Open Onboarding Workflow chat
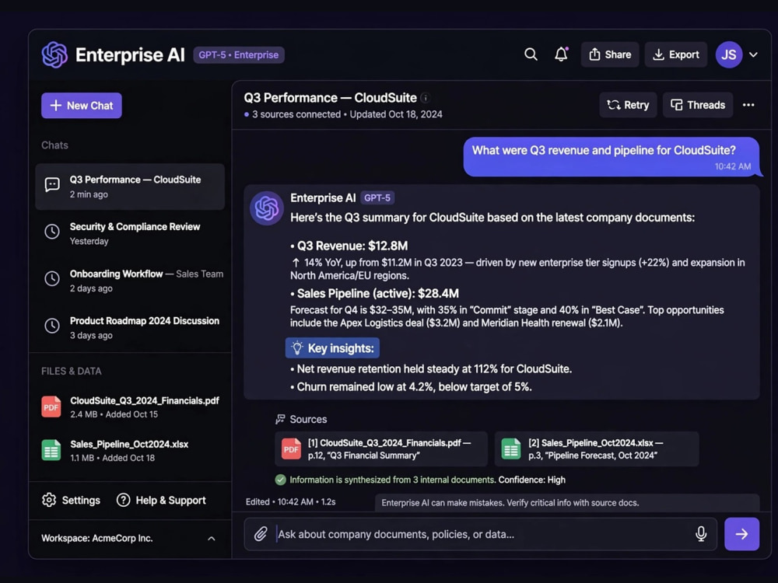778x583 pixels. click(x=130, y=281)
